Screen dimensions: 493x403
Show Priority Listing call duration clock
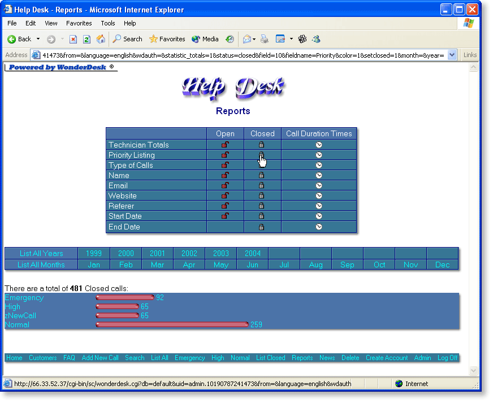point(319,155)
